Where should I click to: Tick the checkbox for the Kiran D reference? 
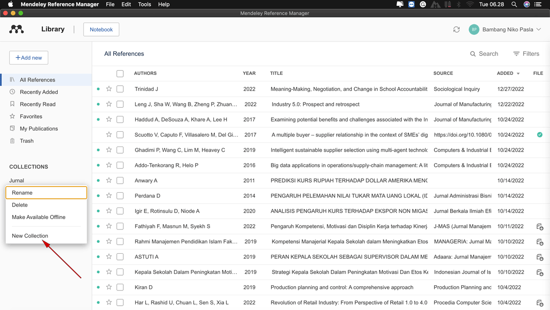click(x=120, y=287)
